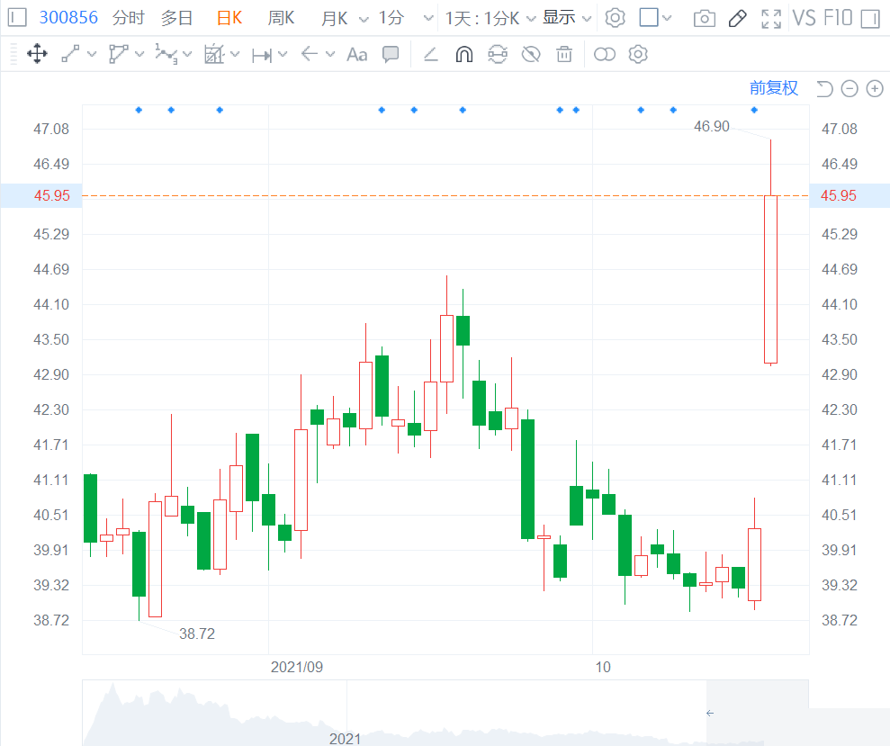Click the last blue diamond event marker
The image size is (890, 746).
click(754, 110)
